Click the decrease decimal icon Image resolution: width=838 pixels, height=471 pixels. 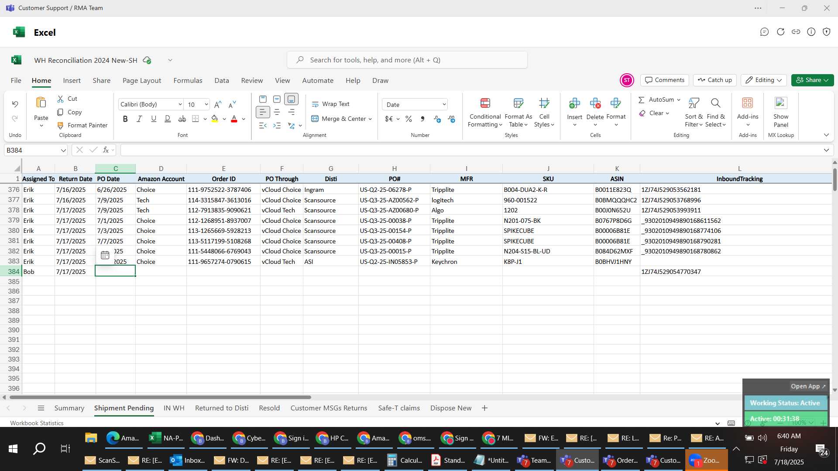[x=451, y=119]
